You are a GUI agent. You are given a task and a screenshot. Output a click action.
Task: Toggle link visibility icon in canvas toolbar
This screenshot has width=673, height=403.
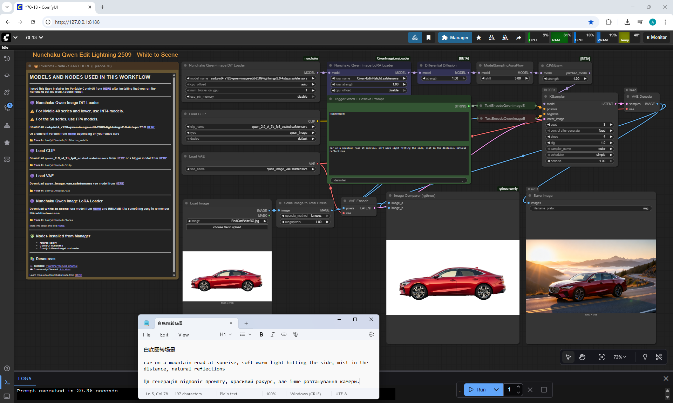point(659,357)
